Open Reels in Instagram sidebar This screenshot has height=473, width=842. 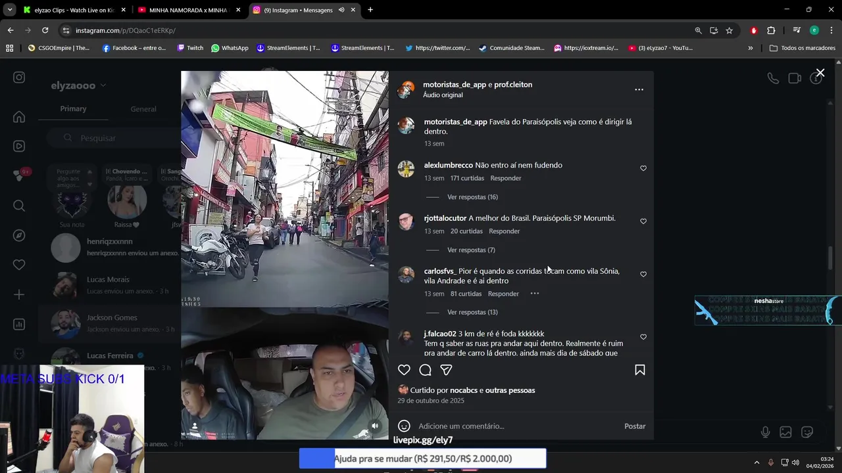(x=19, y=146)
